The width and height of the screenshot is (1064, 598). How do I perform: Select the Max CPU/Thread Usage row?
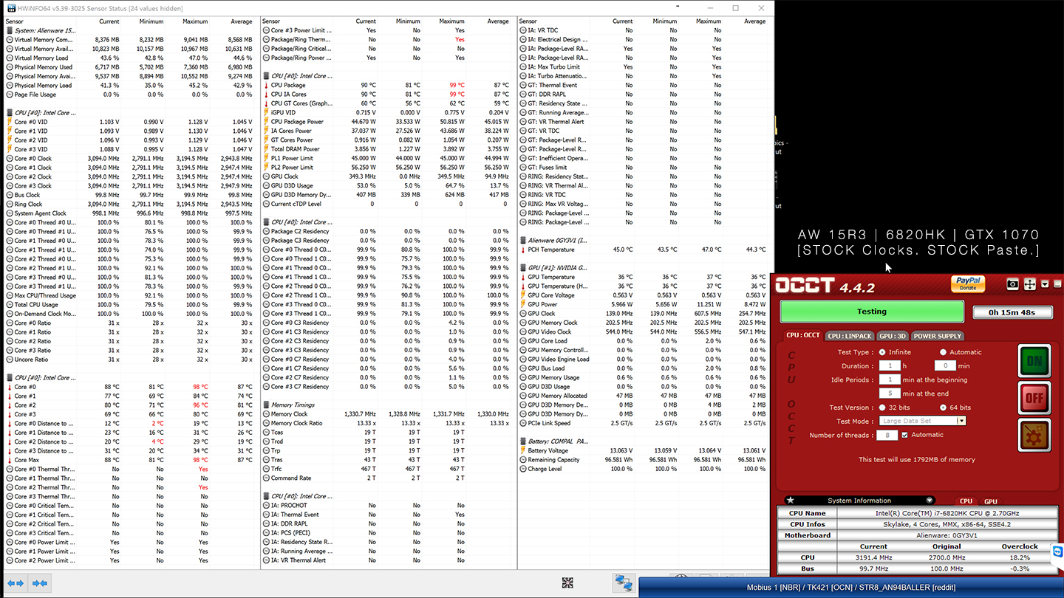pos(131,295)
